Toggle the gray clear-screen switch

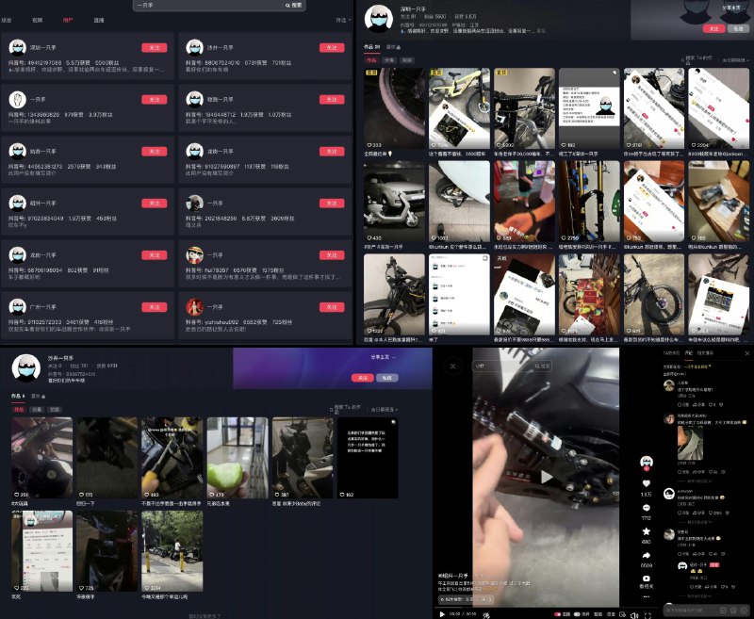[577, 614]
